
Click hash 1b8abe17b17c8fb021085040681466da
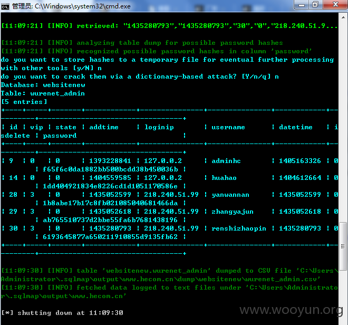tap(110, 203)
